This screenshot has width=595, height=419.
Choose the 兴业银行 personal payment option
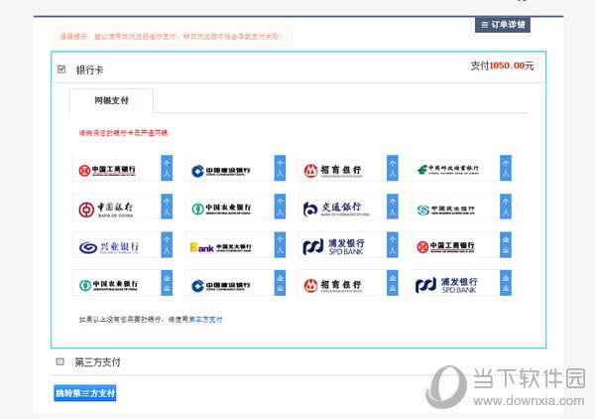(x=122, y=245)
